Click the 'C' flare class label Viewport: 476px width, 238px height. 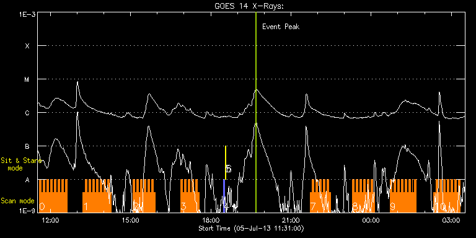[x=27, y=113]
